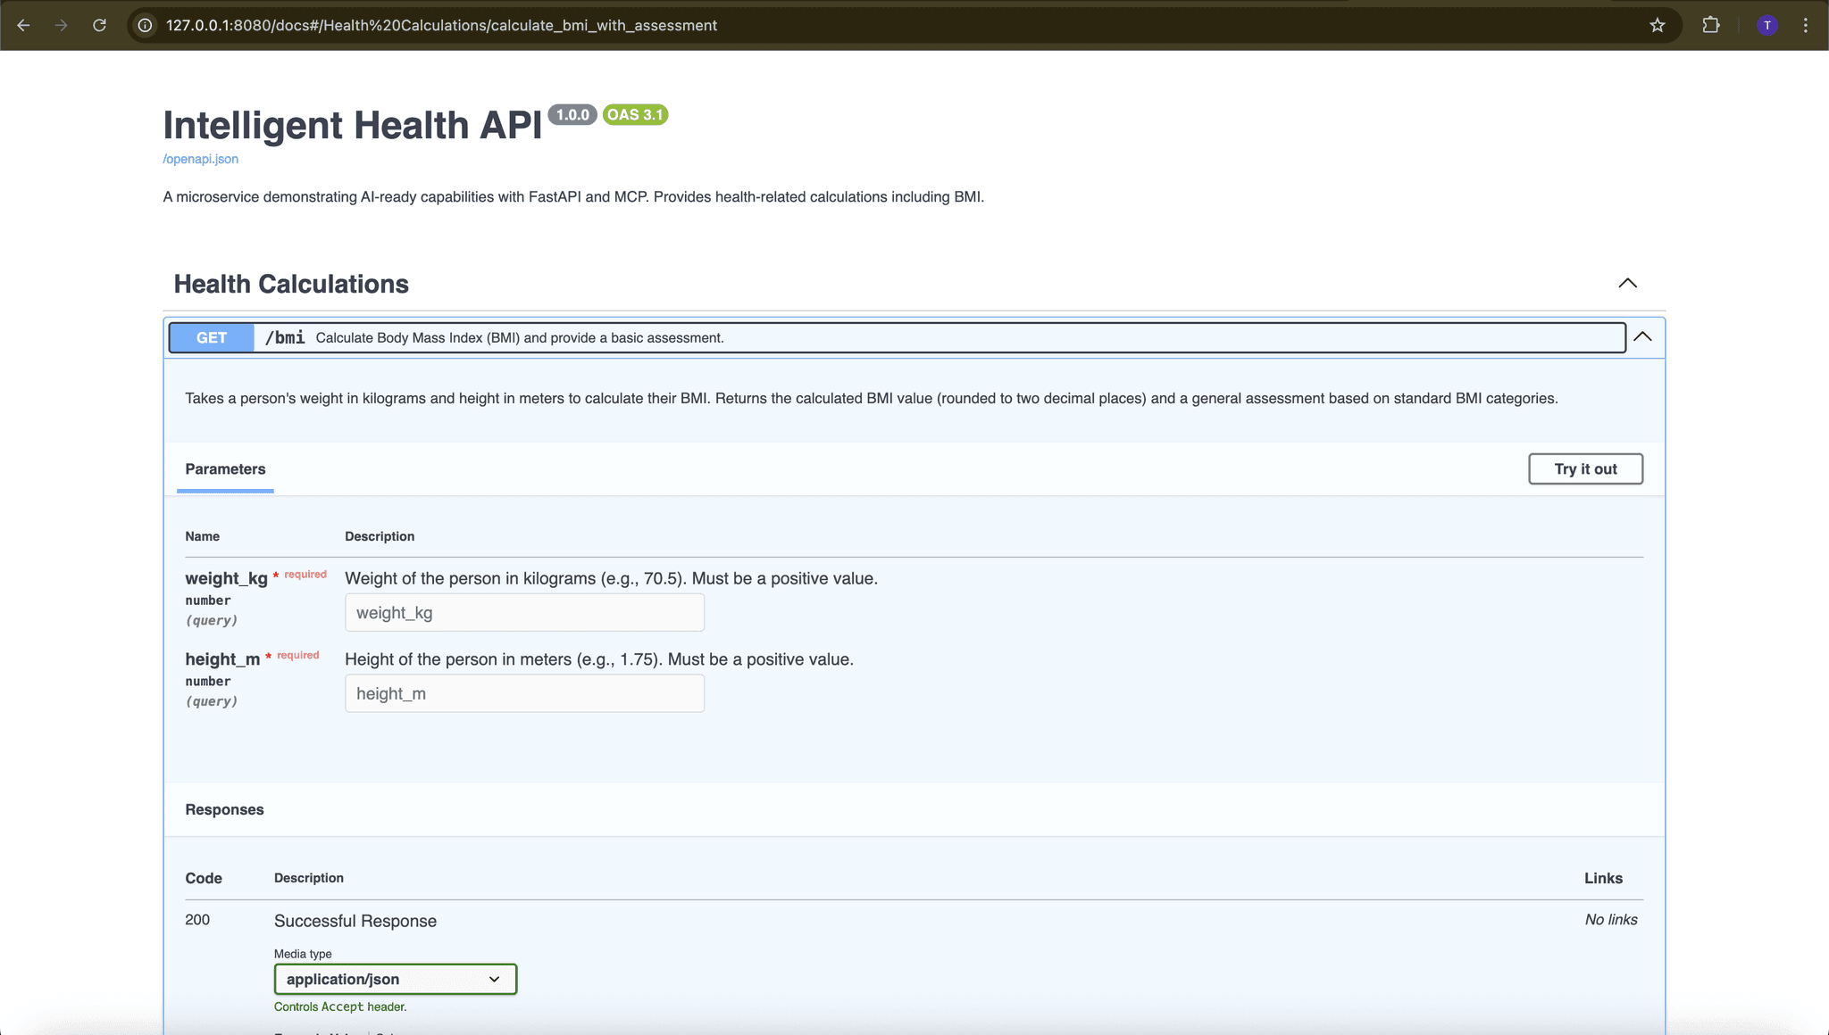
Task: Collapse the GET /bmi operation panel
Action: (1644, 337)
